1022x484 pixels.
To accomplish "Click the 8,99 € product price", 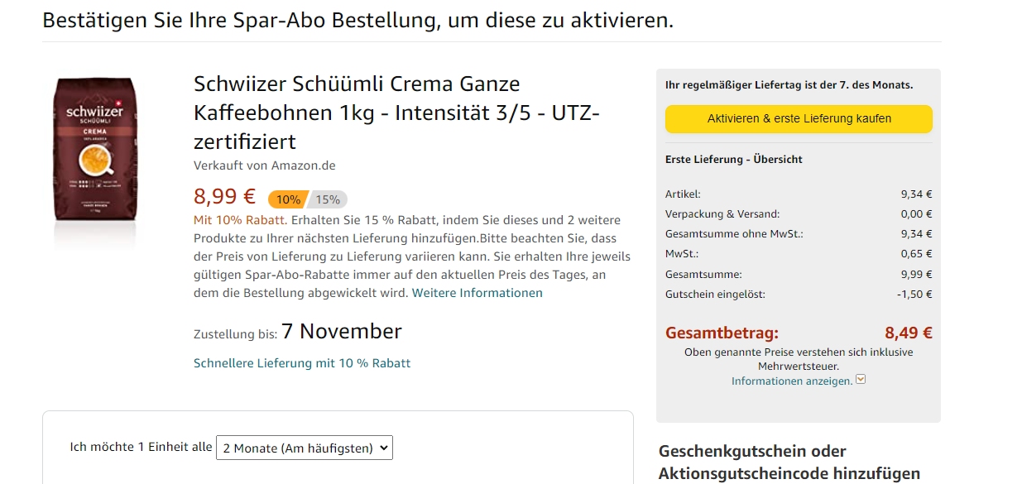I will 224,197.
